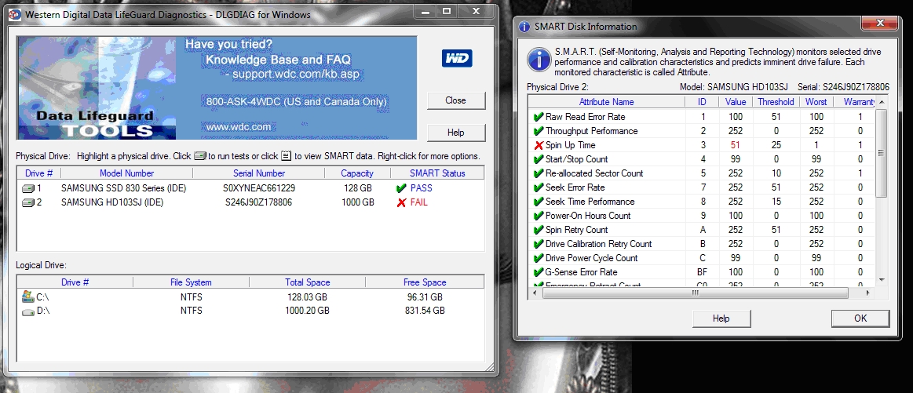This screenshot has width=913, height=393.
Task: Click the C:\ logical drive icon
Action: coord(28,297)
